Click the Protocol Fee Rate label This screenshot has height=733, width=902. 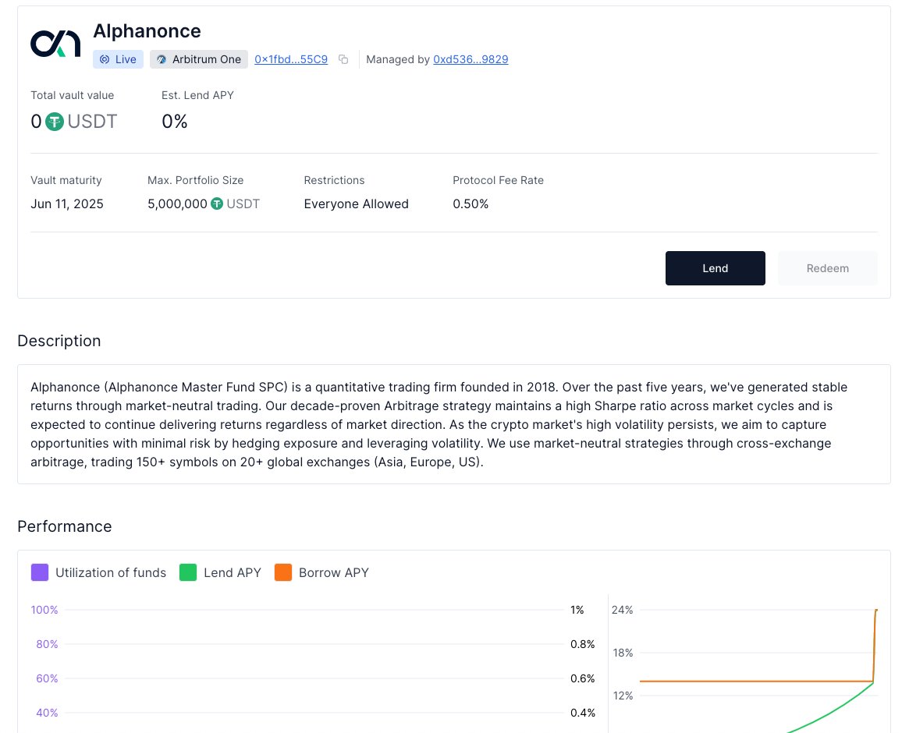(498, 180)
